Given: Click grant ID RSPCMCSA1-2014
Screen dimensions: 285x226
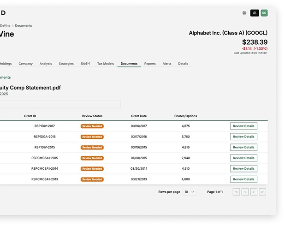Looking at the screenshot, I should (x=45, y=168).
